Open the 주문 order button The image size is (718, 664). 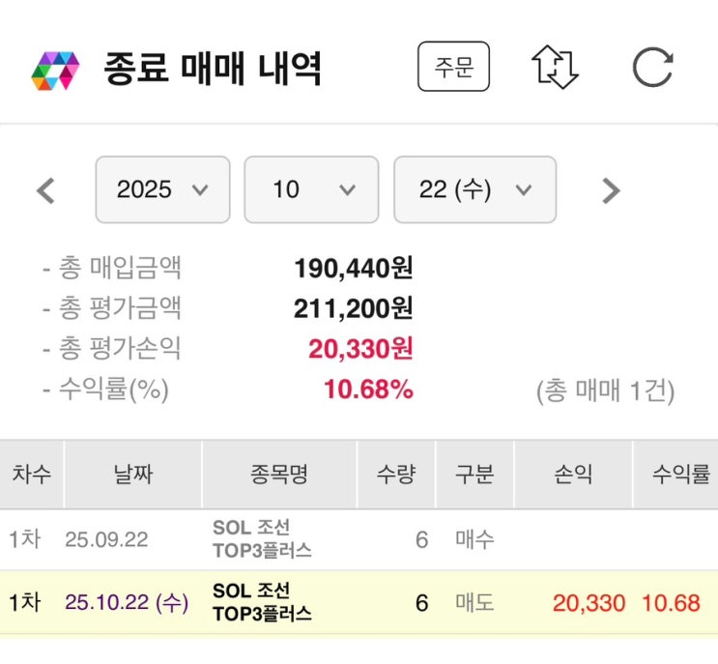point(453,69)
